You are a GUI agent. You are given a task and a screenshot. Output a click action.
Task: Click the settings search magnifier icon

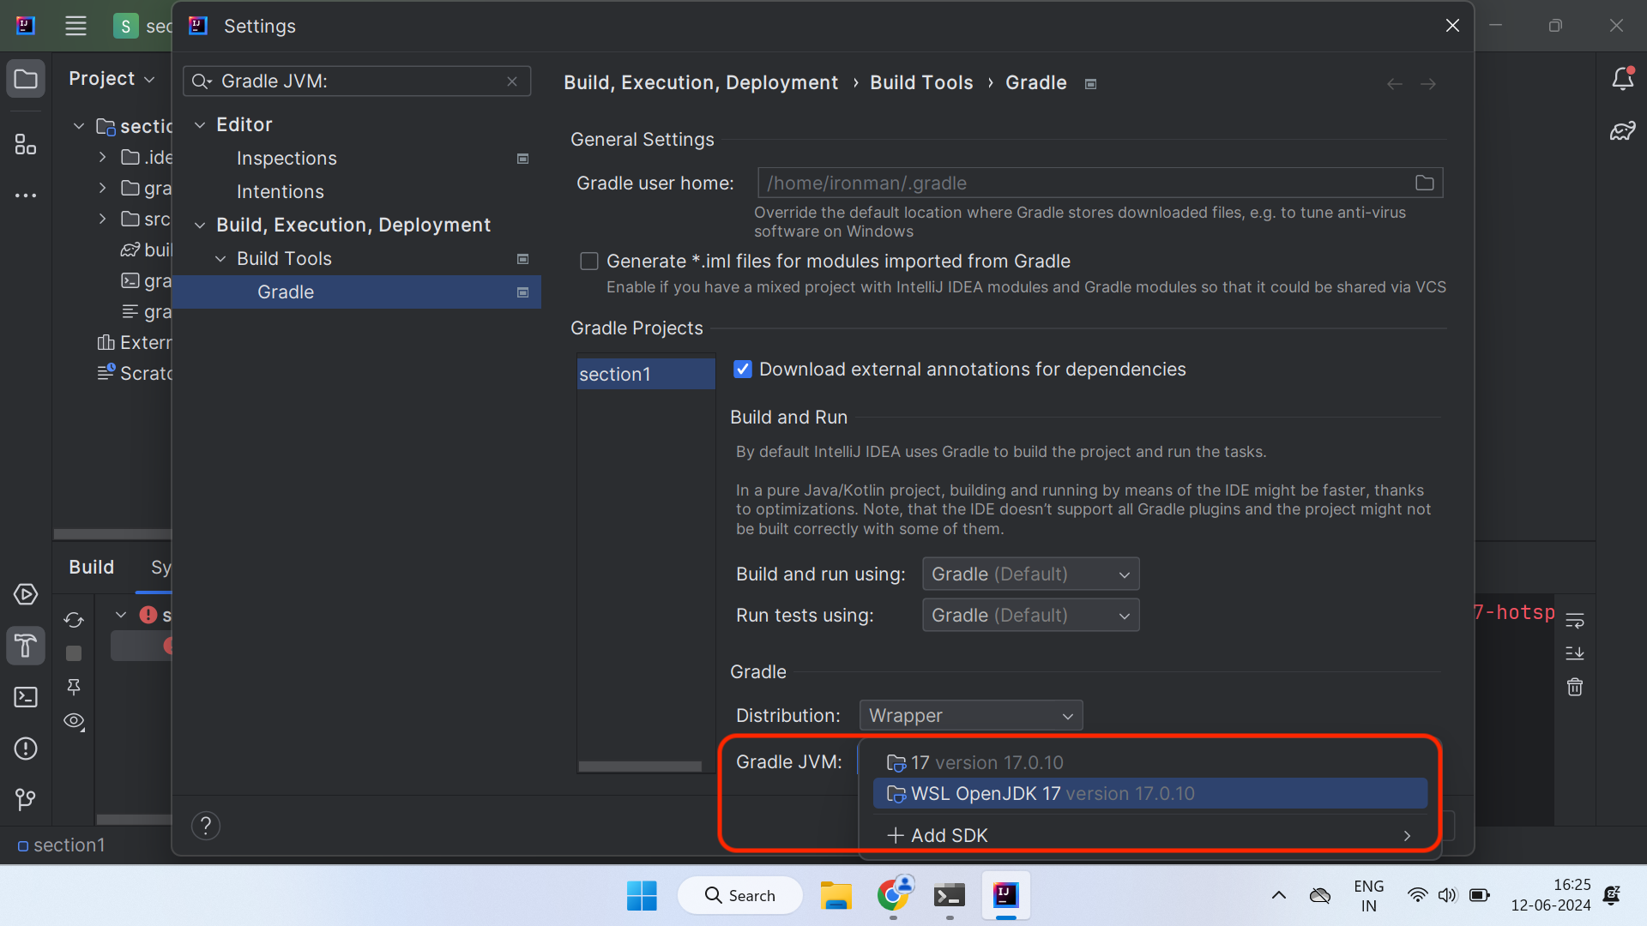coord(202,81)
